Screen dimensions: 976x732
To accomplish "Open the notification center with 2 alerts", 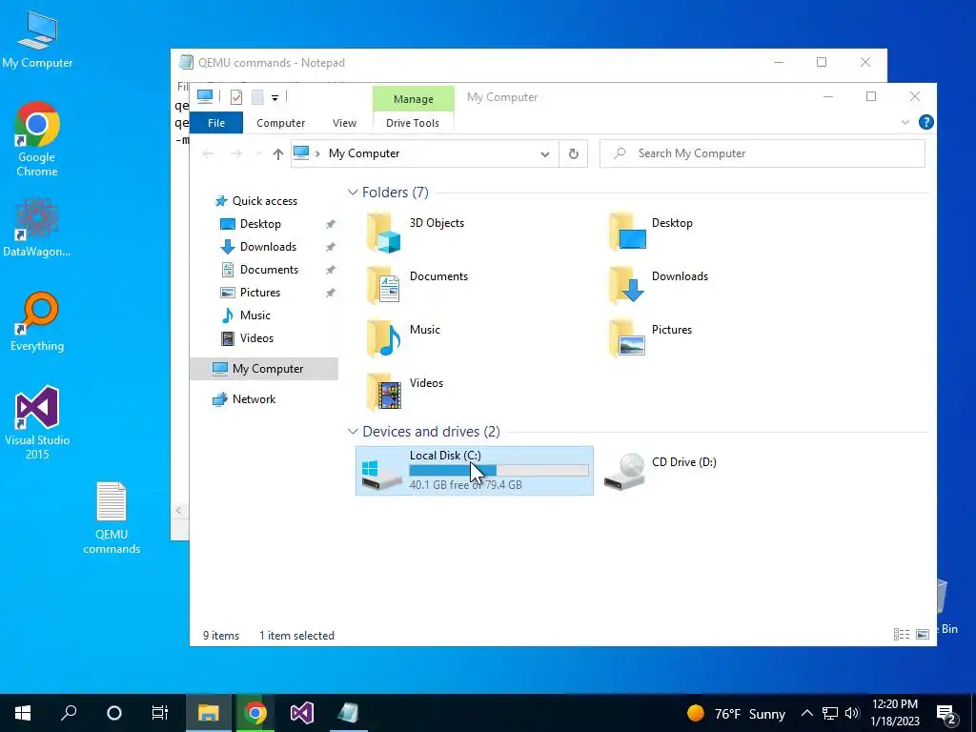I will 946,713.
